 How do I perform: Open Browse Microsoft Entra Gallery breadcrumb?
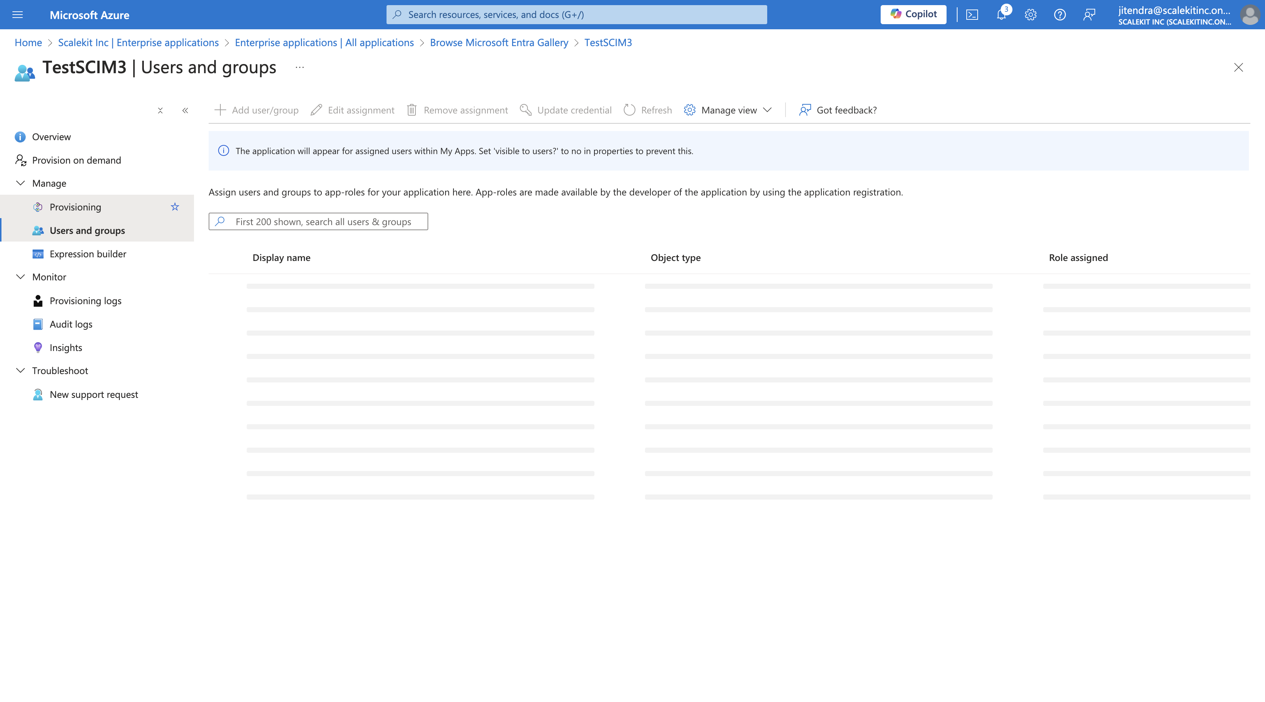coord(499,43)
